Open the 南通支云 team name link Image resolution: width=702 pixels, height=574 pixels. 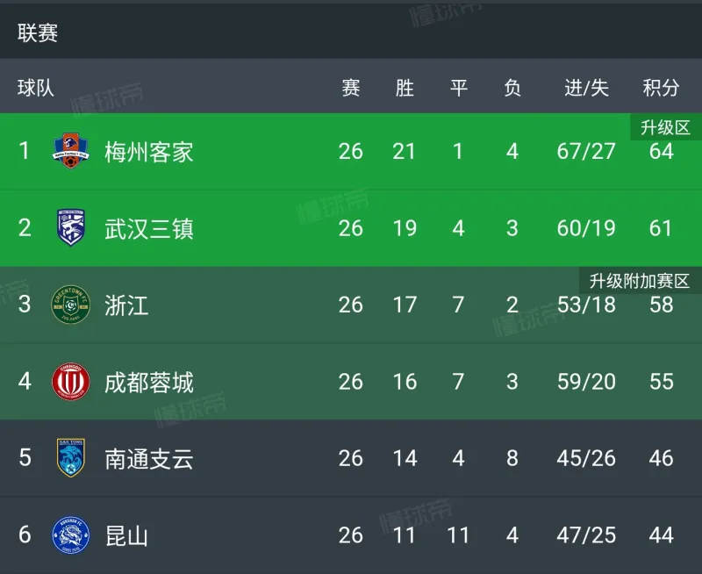pyautogui.click(x=149, y=459)
